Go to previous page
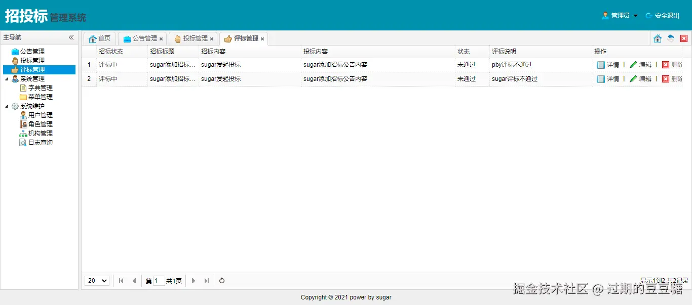The height and width of the screenshot is (305, 692). coord(134,281)
